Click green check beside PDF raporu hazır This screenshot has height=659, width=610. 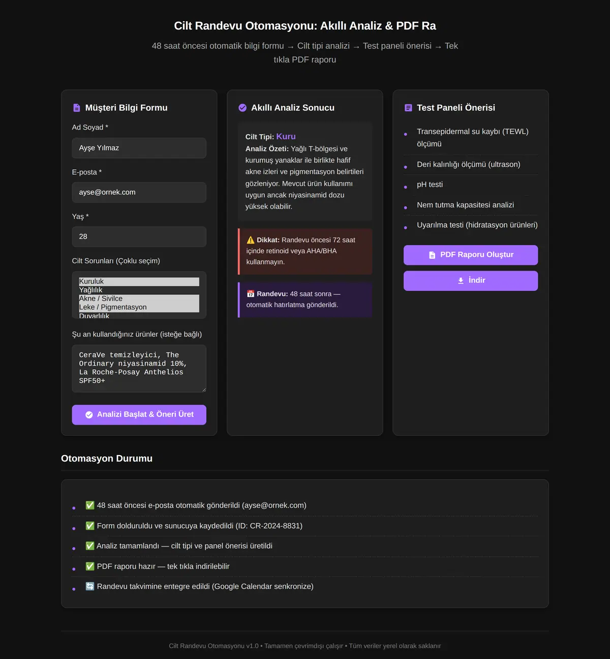(x=90, y=566)
